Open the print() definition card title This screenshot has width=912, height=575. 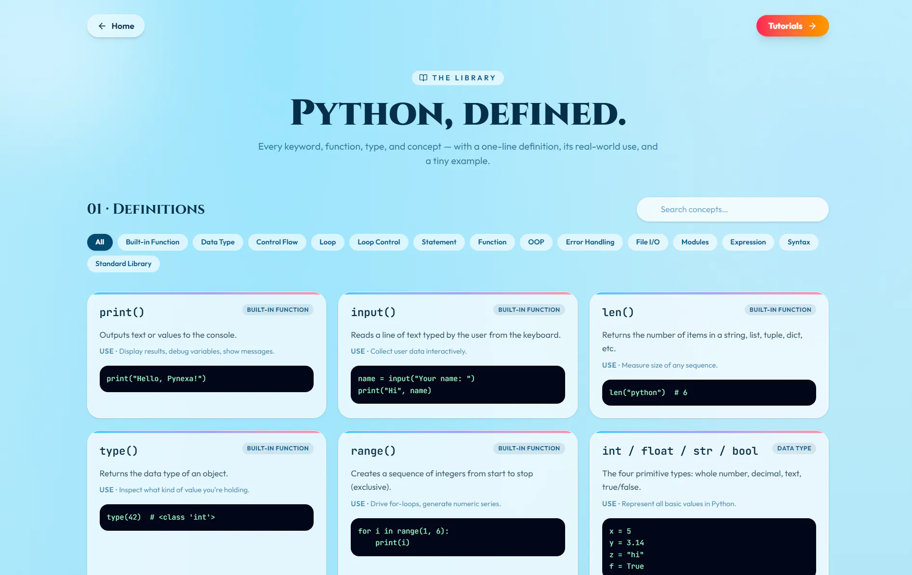[x=122, y=312]
